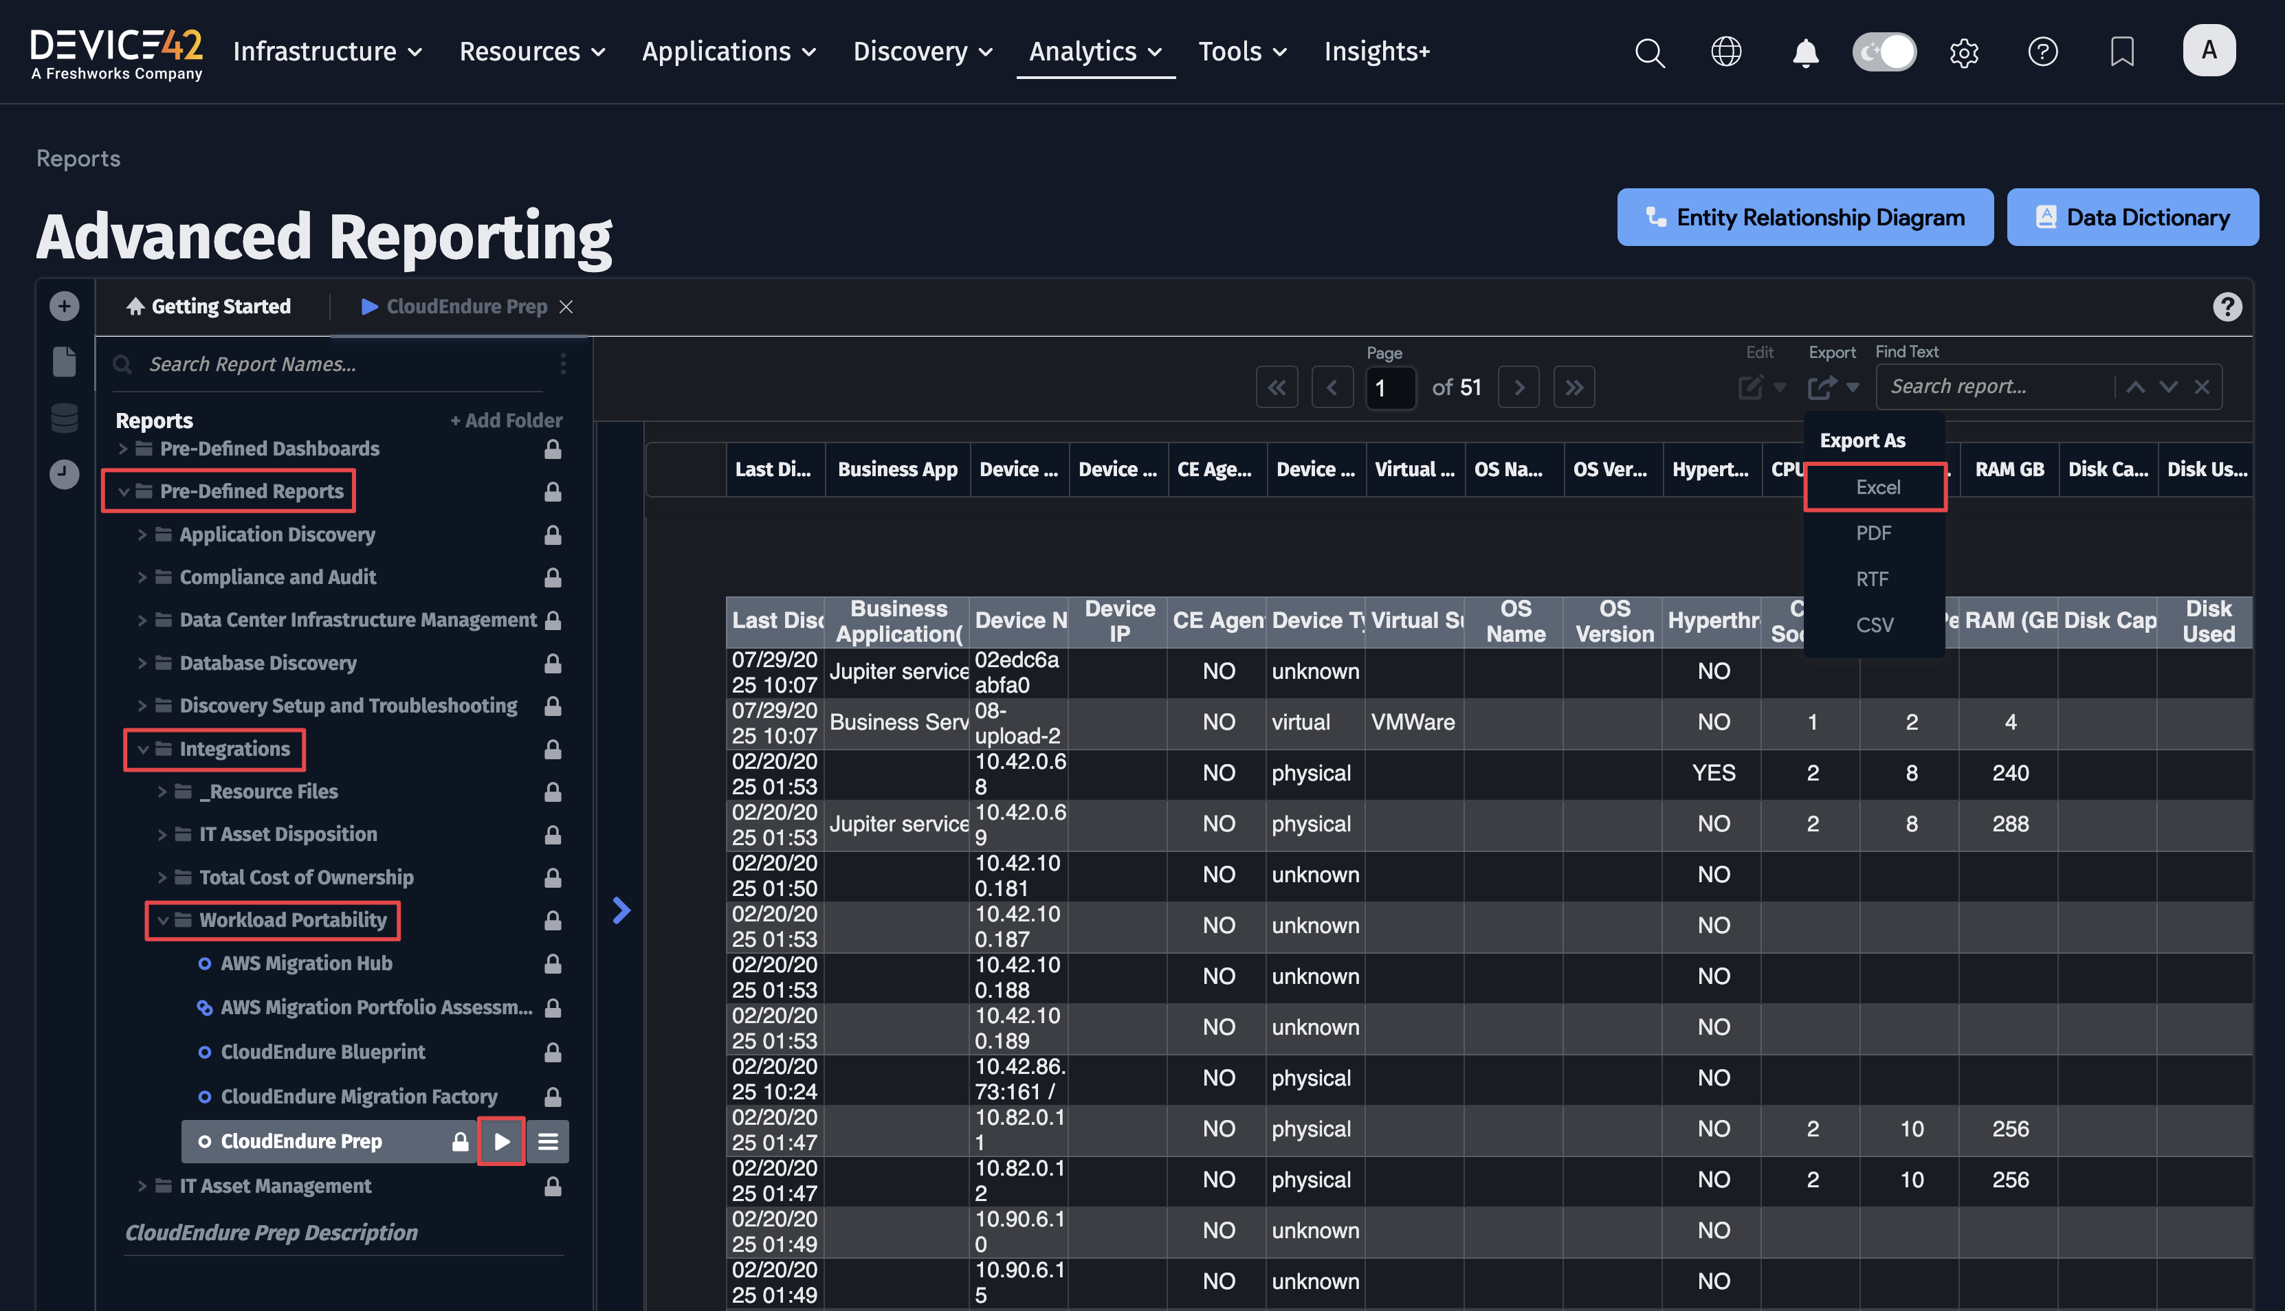This screenshot has height=1311, width=2285.
Task: Clear the find text X button
Action: pos(2201,387)
